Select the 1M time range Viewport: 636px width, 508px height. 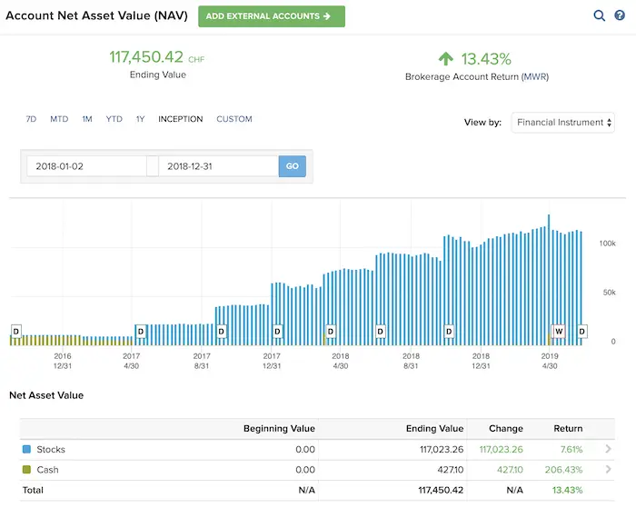pyautogui.click(x=87, y=119)
